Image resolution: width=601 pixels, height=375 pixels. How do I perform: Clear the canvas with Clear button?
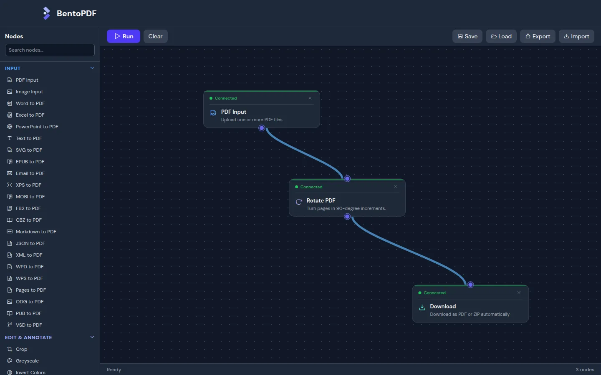pyautogui.click(x=155, y=36)
